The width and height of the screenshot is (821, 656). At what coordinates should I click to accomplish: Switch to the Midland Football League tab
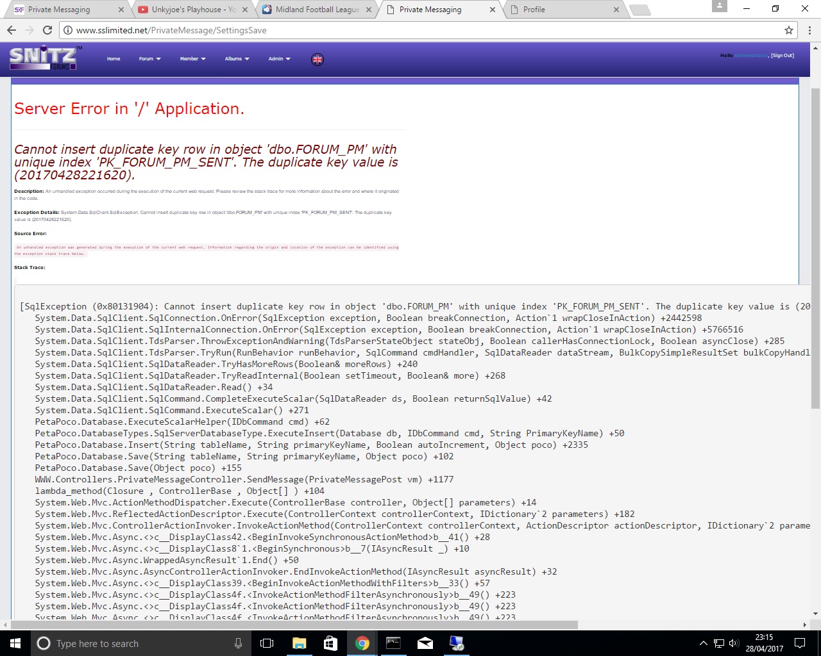(x=317, y=10)
